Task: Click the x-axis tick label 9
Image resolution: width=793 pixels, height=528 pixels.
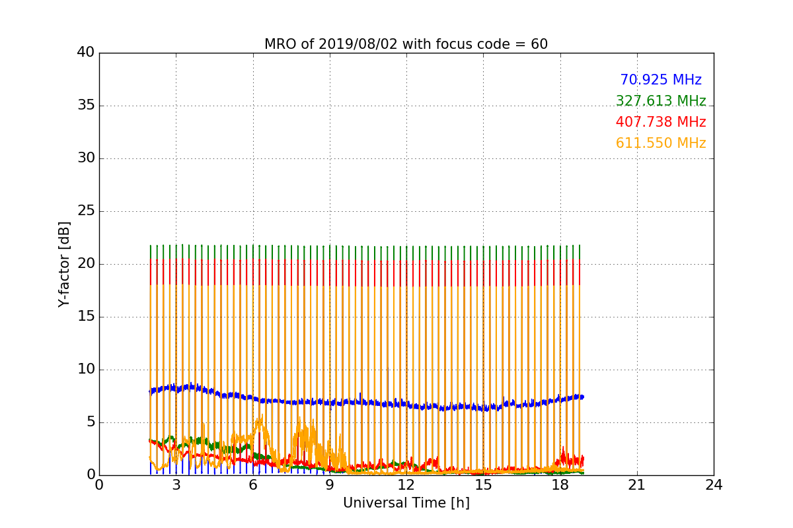Action: 330,485
